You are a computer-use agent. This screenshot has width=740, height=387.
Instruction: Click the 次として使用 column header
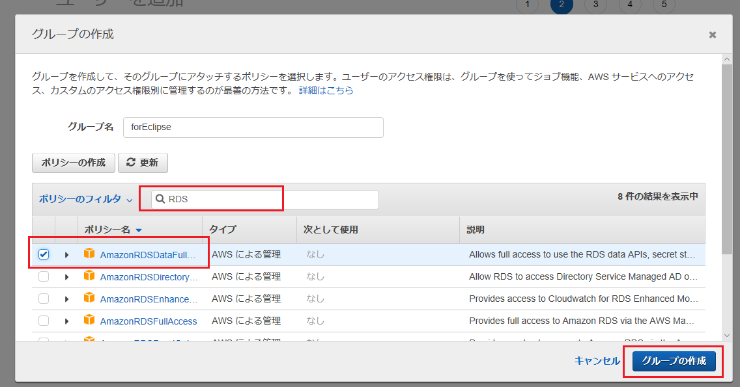(x=330, y=230)
